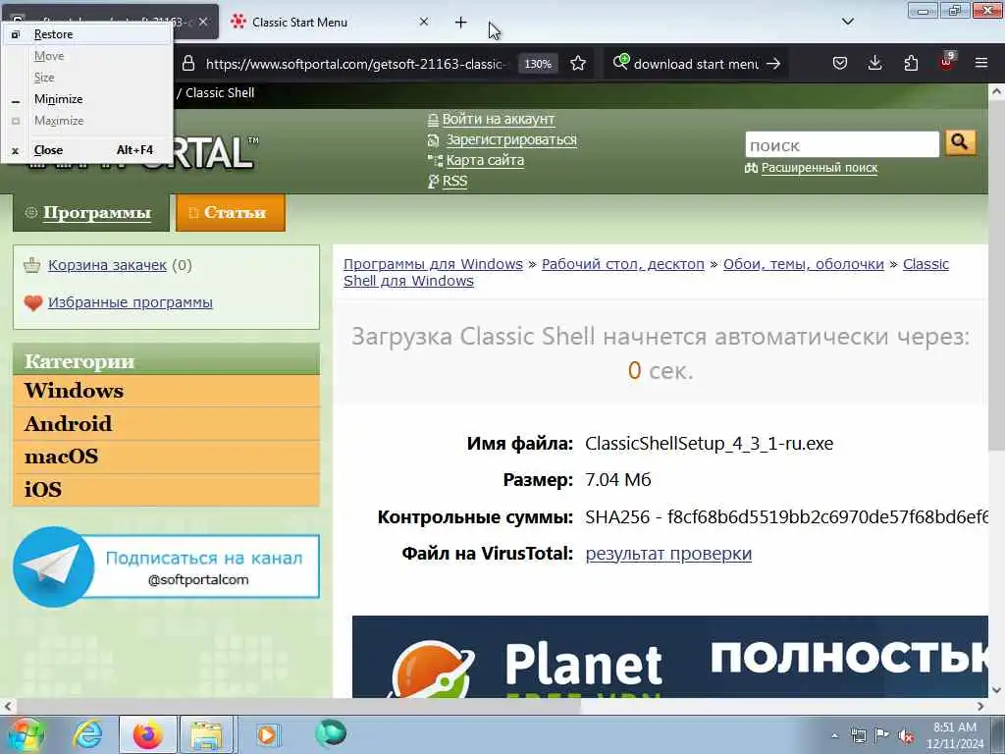Click the horizontal scrollbar right arrow
The image size is (1005, 754).
(980, 707)
